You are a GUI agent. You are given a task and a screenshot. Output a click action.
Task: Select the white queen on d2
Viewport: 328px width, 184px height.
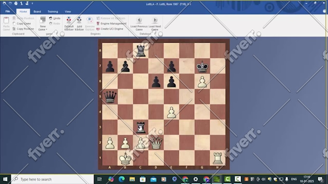pyautogui.click(x=156, y=143)
